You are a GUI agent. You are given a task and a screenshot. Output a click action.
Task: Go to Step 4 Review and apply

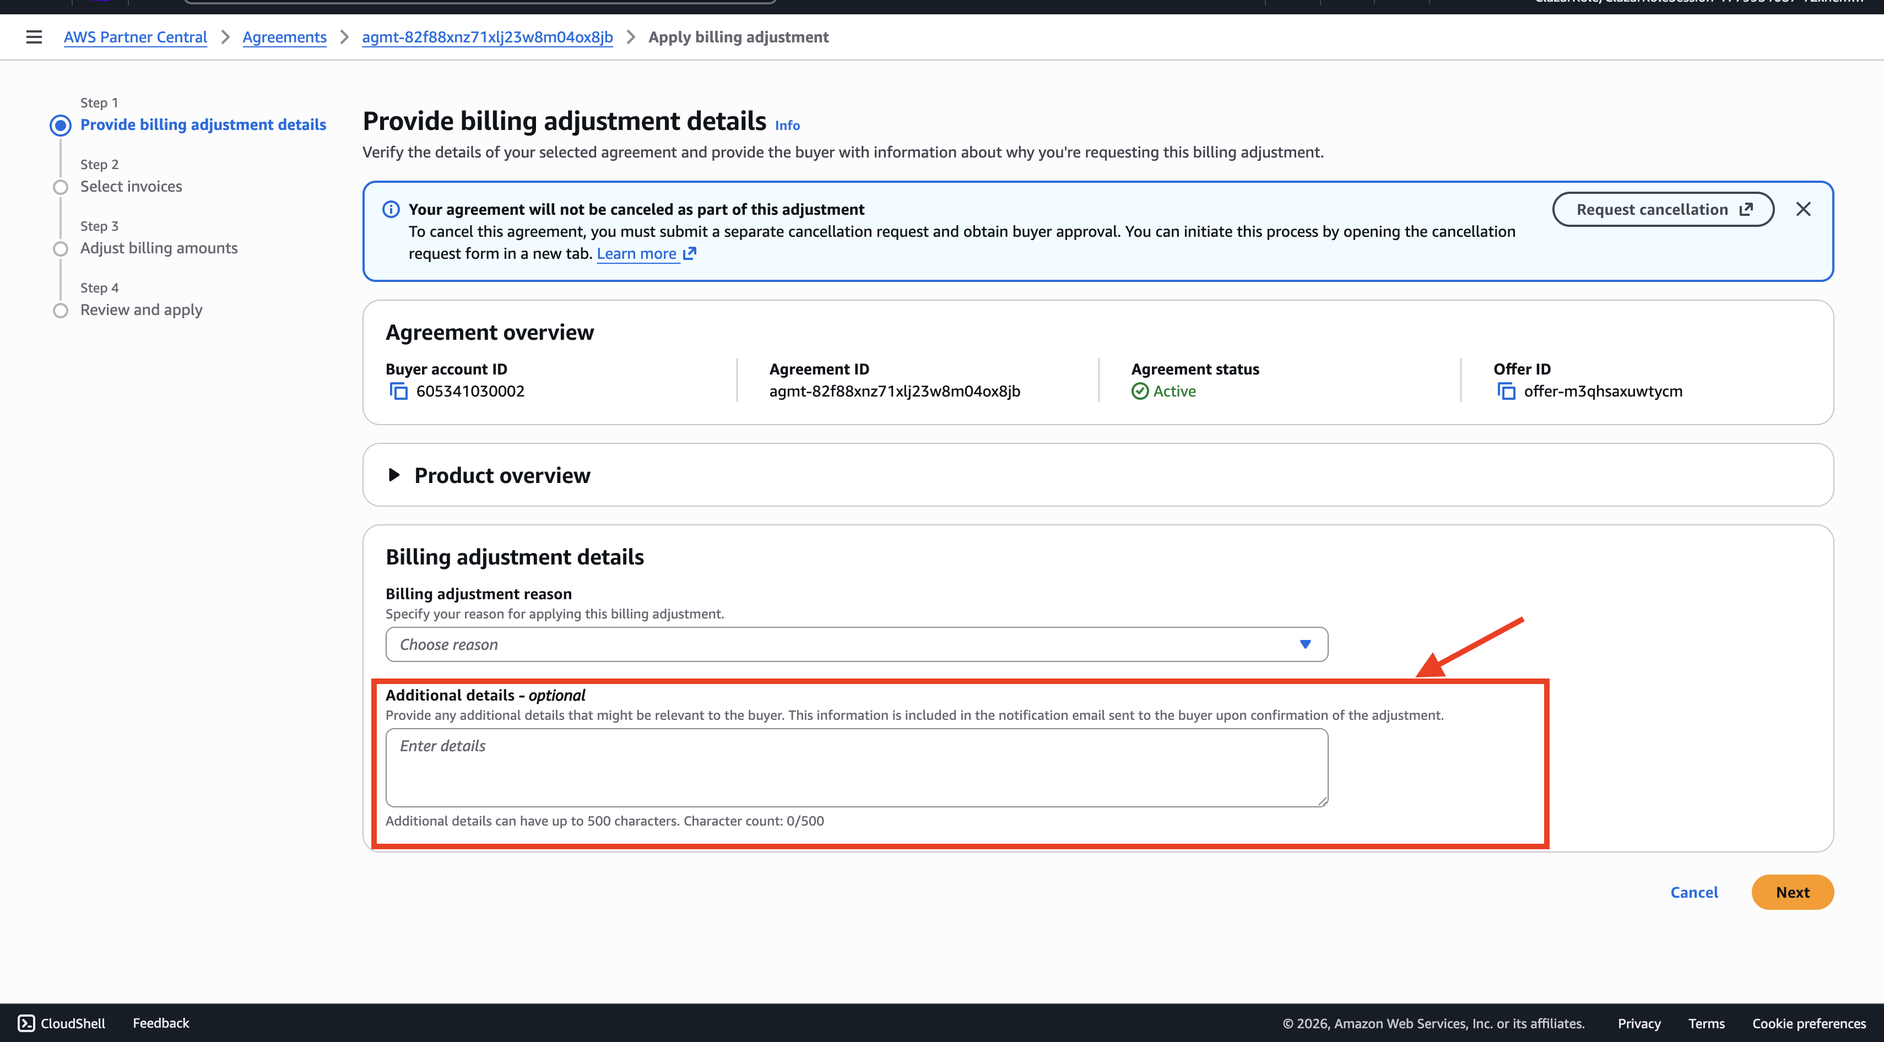(x=141, y=310)
